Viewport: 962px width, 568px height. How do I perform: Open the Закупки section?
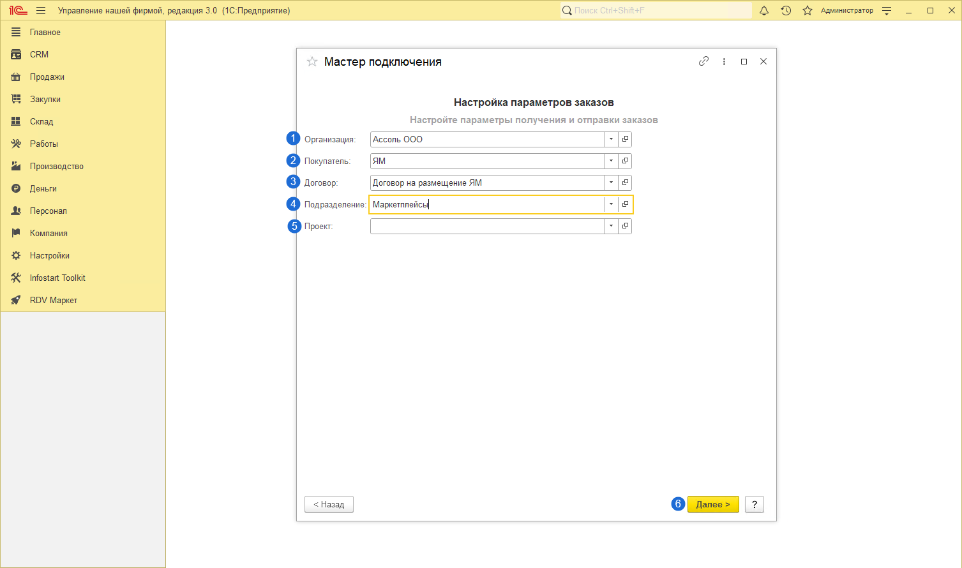[83, 99]
